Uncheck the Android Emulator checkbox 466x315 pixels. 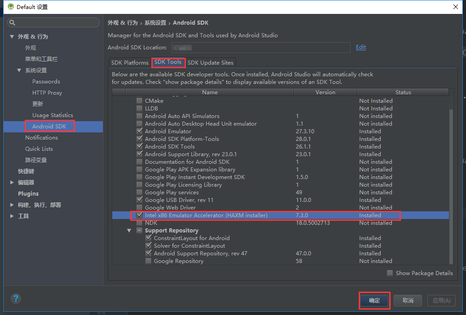[x=139, y=131]
